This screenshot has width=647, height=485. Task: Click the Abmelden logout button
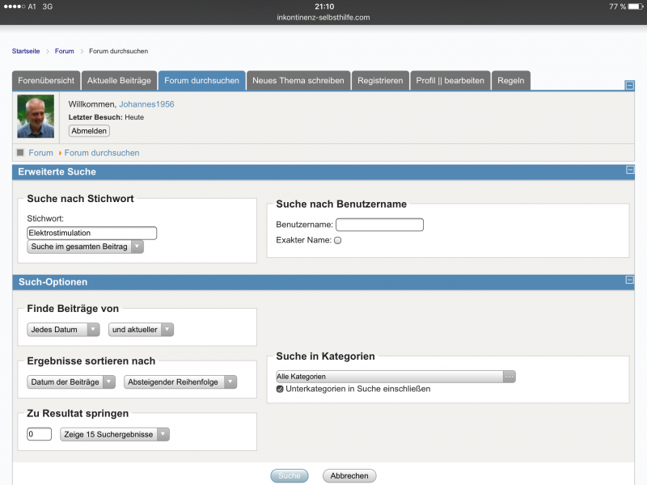pyautogui.click(x=89, y=131)
